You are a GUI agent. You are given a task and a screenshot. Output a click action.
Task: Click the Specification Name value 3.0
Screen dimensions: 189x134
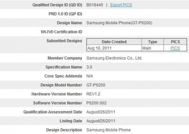coord(89,67)
